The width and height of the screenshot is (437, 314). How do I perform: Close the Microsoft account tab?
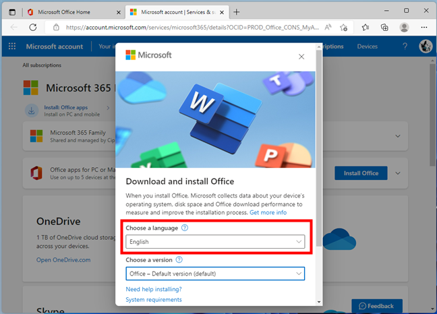click(x=222, y=13)
